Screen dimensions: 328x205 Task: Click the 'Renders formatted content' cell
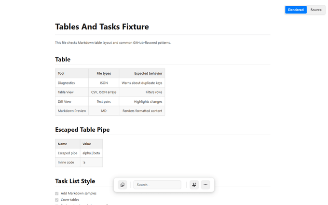tap(142, 110)
